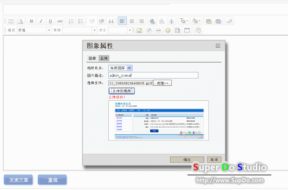The height and width of the screenshot is (190, 288).
Task: Open the editor help icon
Action: (198, 30)
